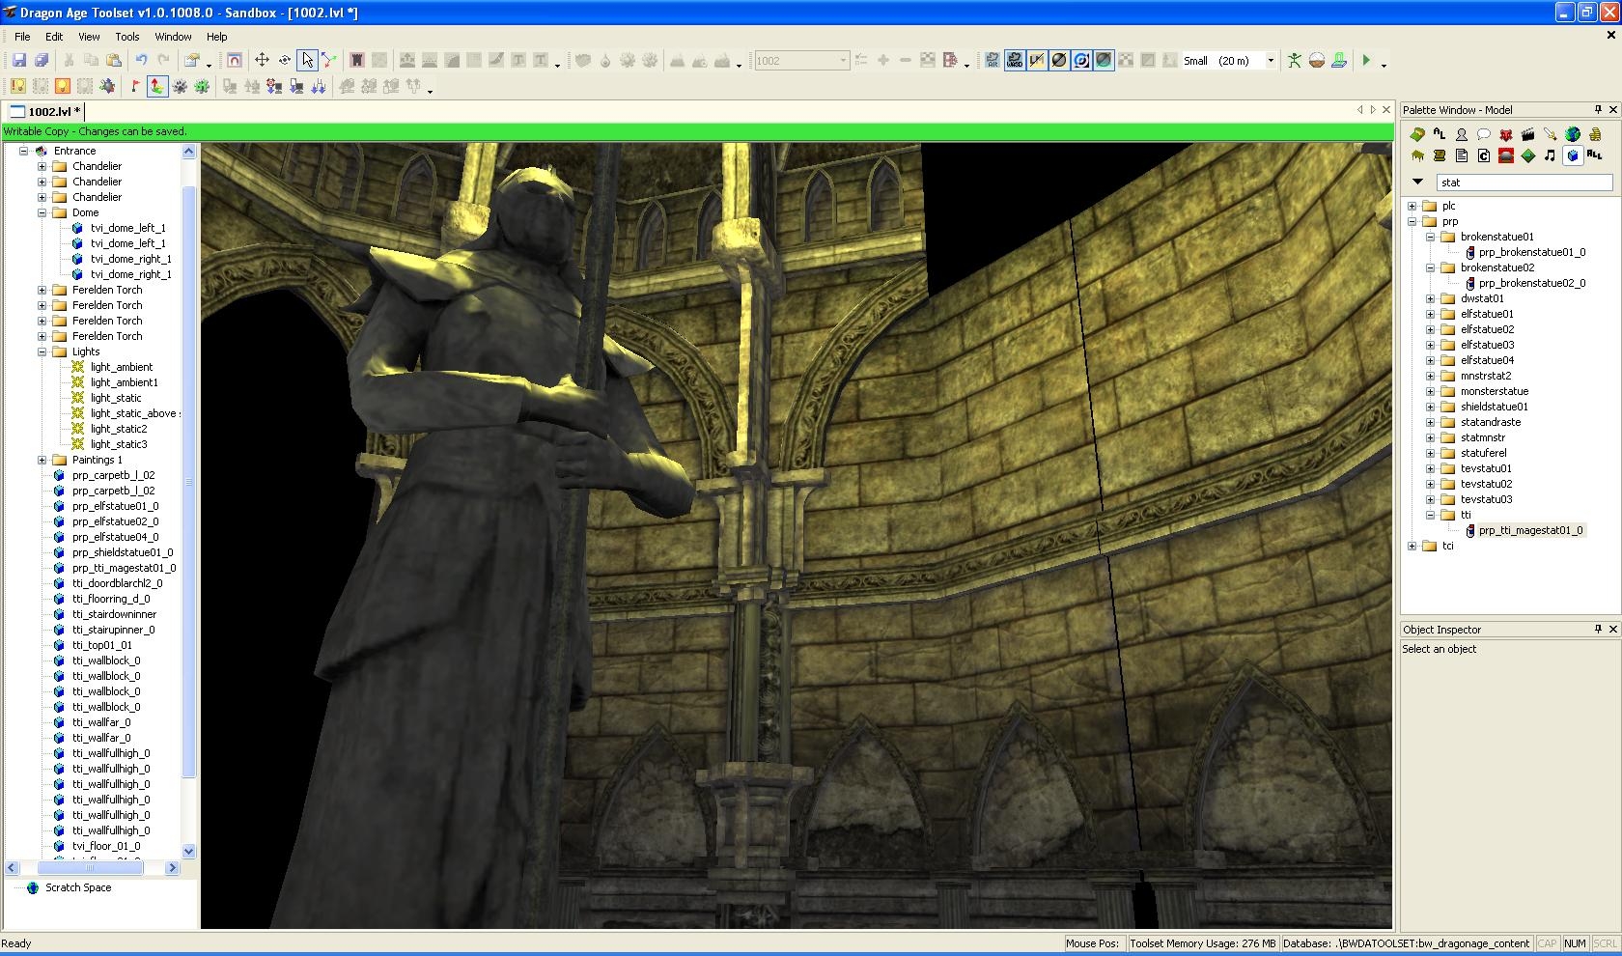Click the bug icon in the second toolbar
The image size is (1622, 956).
click(x=106, y=86)
